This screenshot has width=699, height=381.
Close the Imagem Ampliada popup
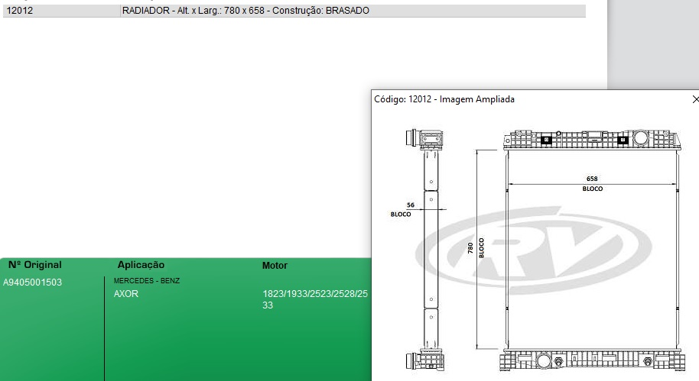pos(694,99)
